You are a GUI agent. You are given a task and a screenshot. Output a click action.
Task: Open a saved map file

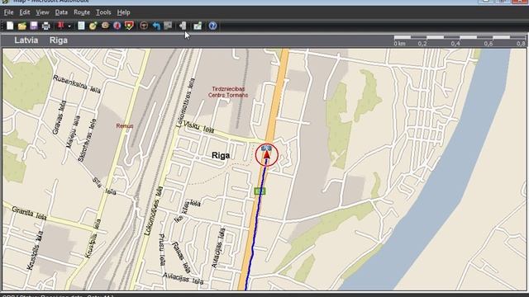22,26
